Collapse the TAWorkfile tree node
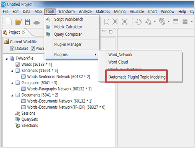The image size is (195, 148). pyautogui.click(x=6, y=59)
